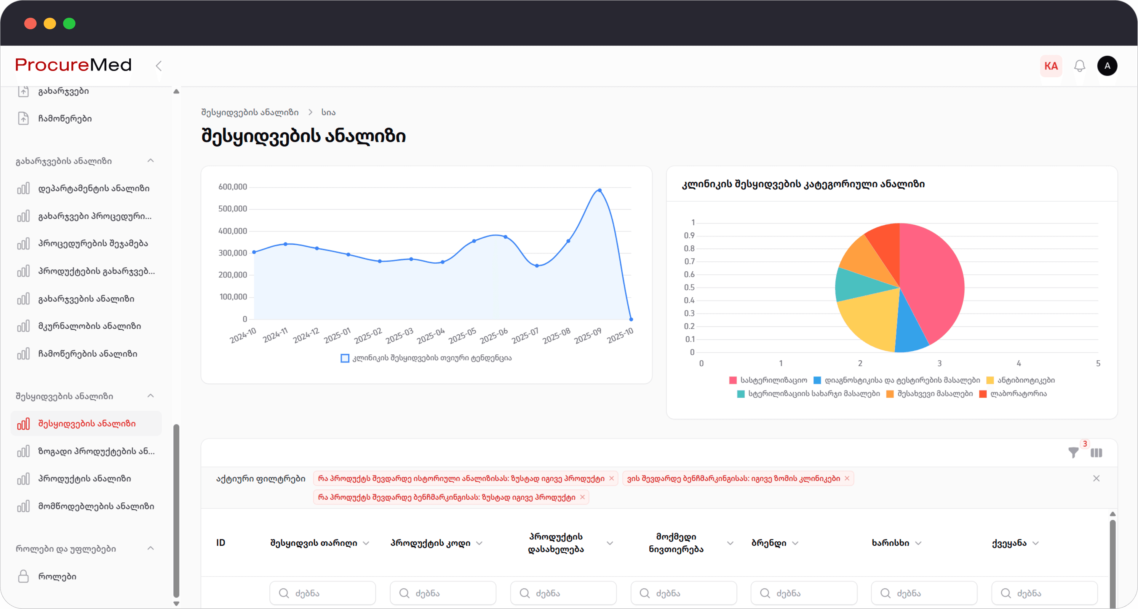Open the შესყიდვის თარიღი column dropdown arrow
This screenshot has width=1138, height=609.
click(366, 543)
